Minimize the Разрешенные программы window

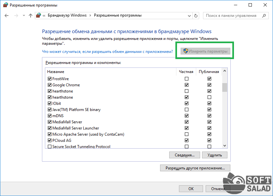[x=236, y=5]
